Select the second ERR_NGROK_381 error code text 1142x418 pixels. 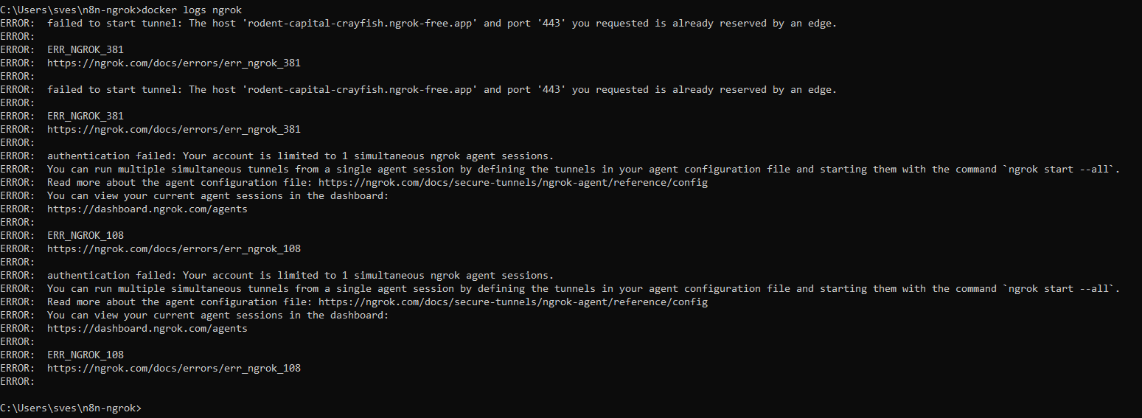pos(86,116)
